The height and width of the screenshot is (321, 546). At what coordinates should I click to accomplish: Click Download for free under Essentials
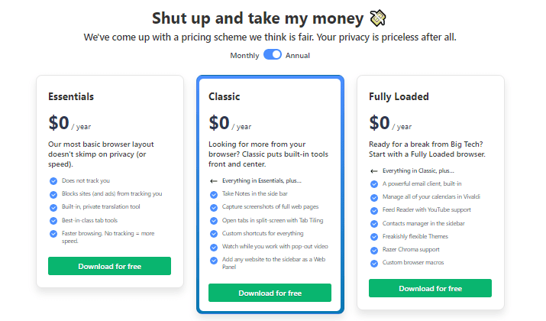click(x=109, y=266)
